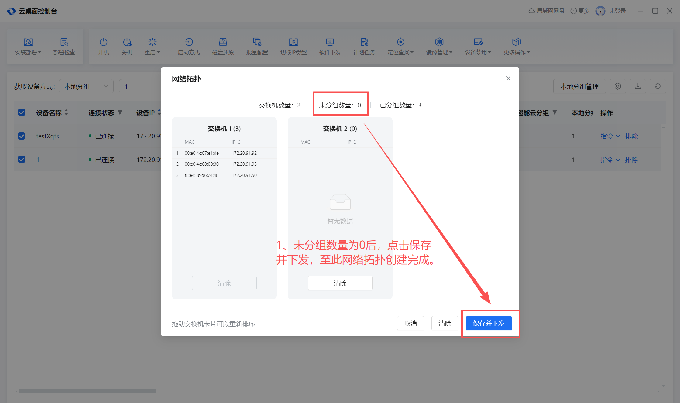The height and width of the screenshot is (403, 680).
Task: Toggle the select-all checkbox in the table header
Action: point(22,113)
